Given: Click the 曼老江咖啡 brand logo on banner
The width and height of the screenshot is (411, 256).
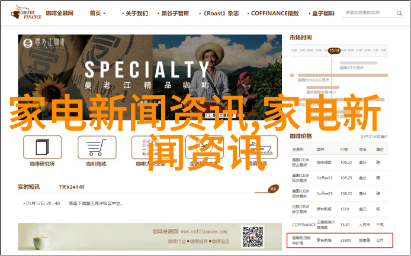Looking at the screenshot, I should pyautogui.click(x=44, y=43).
